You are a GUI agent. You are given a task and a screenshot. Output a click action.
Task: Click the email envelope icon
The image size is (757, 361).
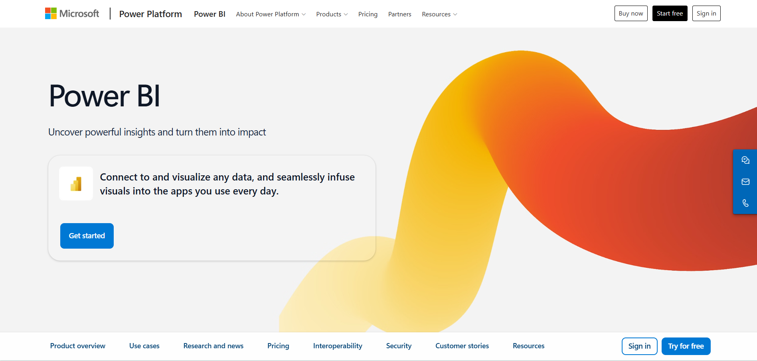point(745,182)
